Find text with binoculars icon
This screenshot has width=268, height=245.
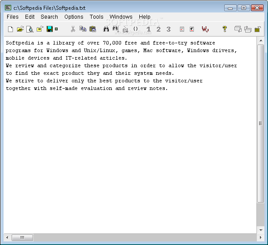tap(106, 29)
